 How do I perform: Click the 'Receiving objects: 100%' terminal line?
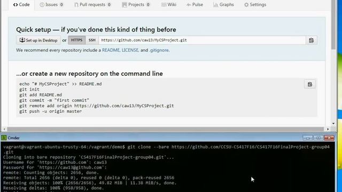90,183
